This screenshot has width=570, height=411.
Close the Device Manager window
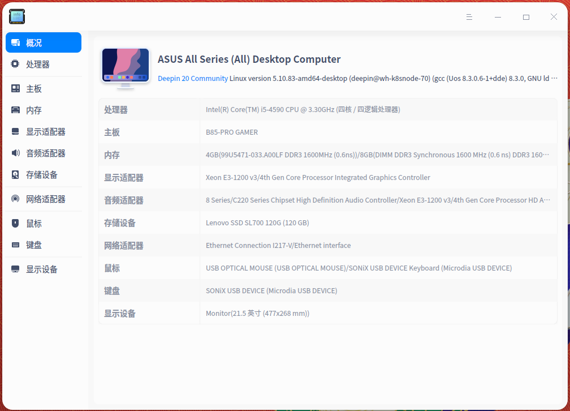pyautogui.click(x=554, y=17)
